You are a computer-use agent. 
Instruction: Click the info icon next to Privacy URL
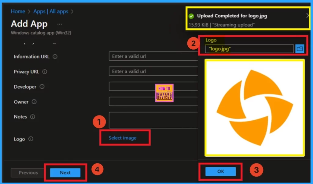click(45, 72)
